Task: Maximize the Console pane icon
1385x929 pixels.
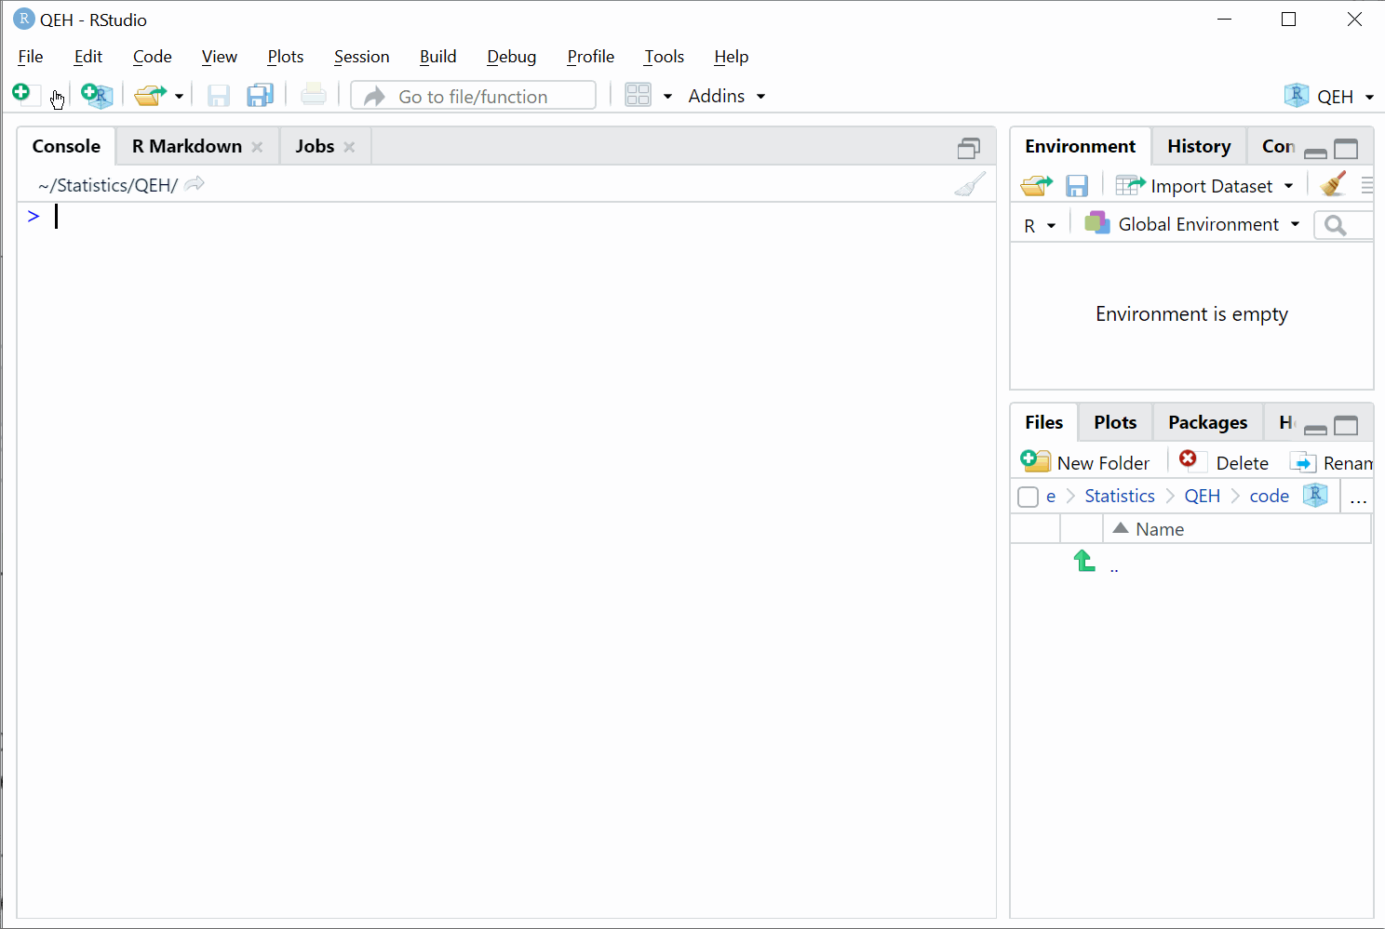Action: point(969,148)
